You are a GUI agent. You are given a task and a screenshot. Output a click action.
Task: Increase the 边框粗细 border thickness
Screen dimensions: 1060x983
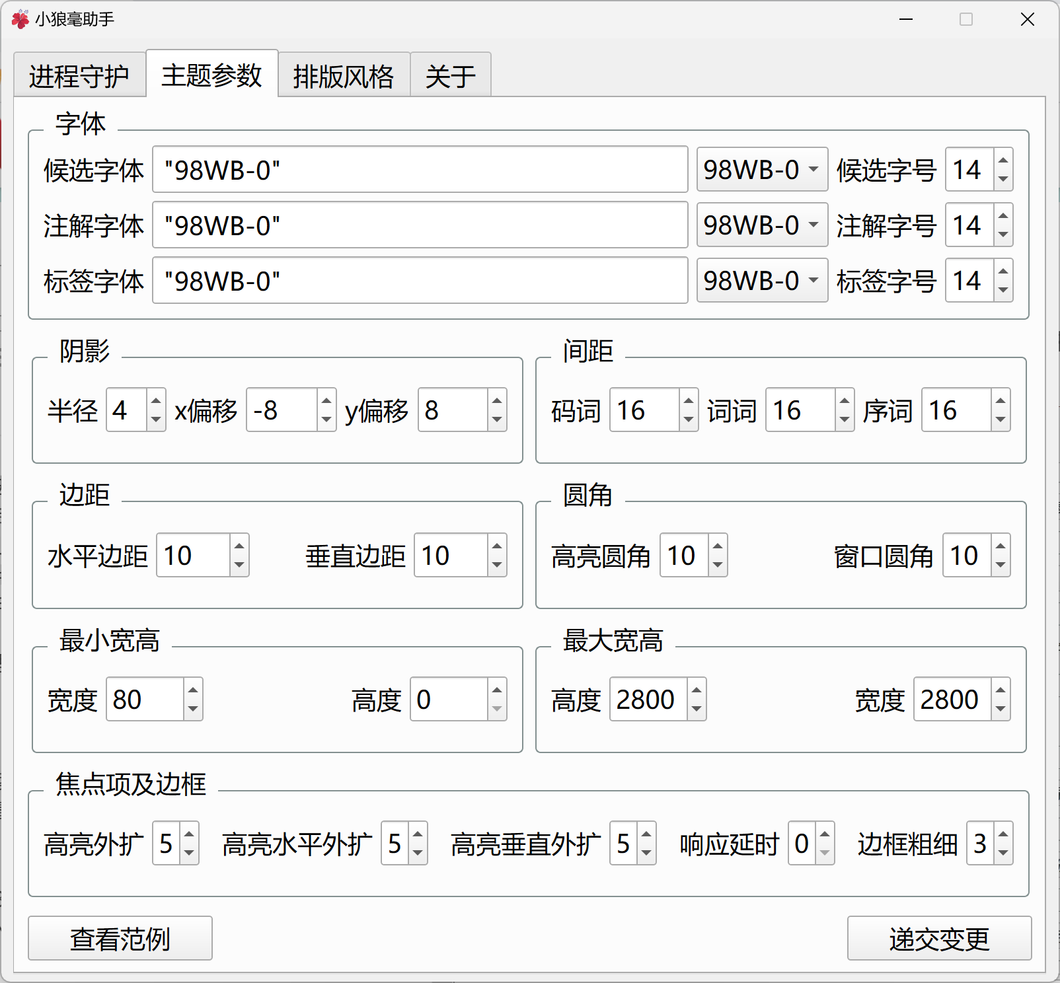pyautogui.click(x=1003, y=834)
